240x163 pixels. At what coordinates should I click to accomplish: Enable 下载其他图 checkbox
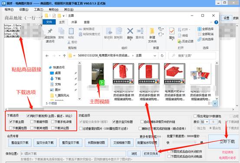(32, 128)
